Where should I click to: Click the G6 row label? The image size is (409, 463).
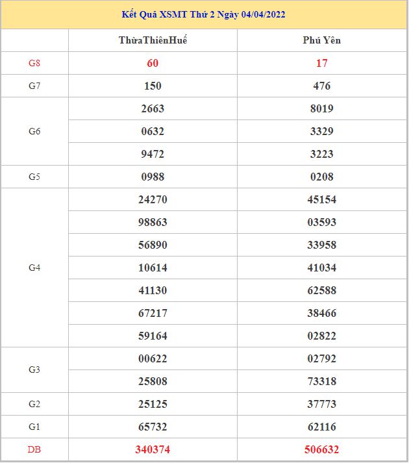34,131
